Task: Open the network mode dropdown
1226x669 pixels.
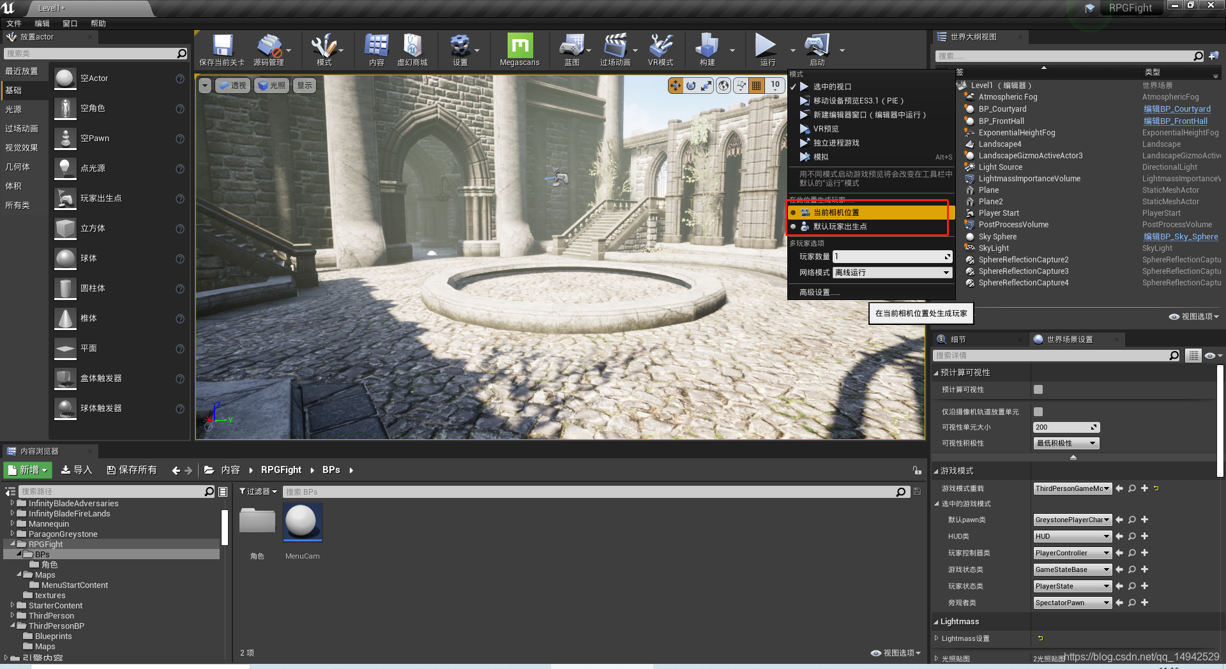Action: pos(892,273)
